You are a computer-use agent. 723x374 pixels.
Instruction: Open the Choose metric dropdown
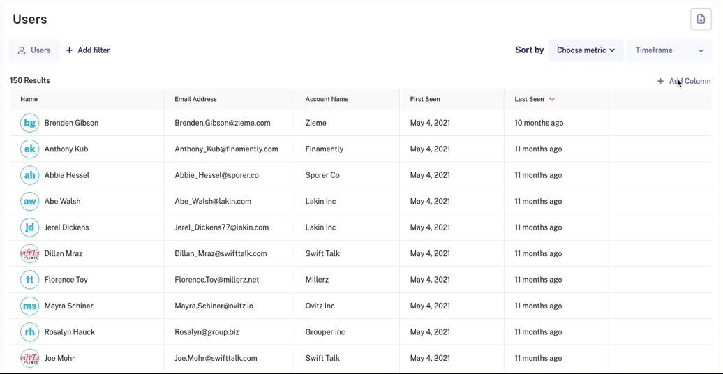click(x=586, y=50)
